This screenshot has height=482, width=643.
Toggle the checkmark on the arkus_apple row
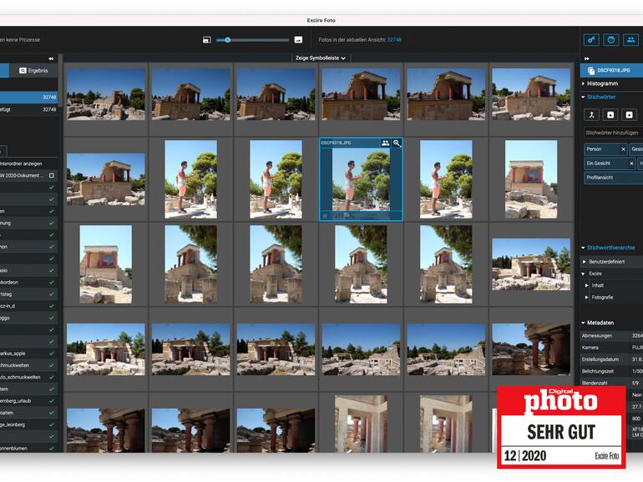tap(51, 353)
